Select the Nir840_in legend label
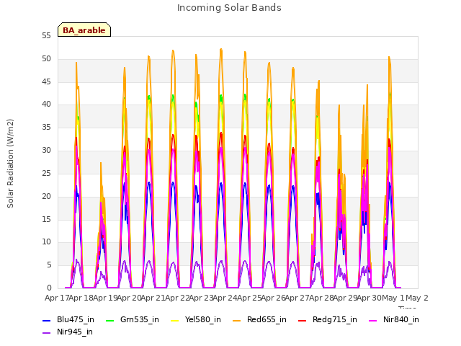The width and height of the screenshot is (461, 346). pos(401,319)
